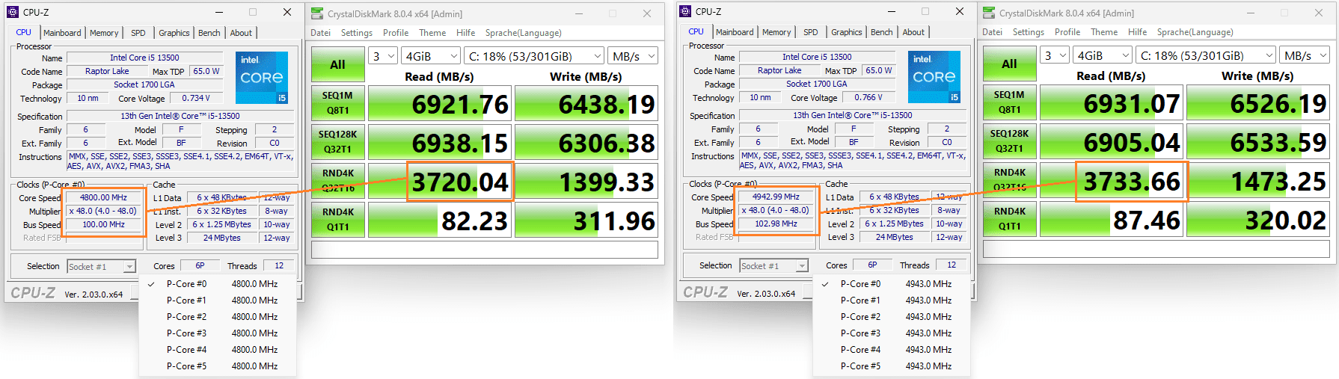
Task: Click the Core Voltage 0.766 V value
Action: 869,97
